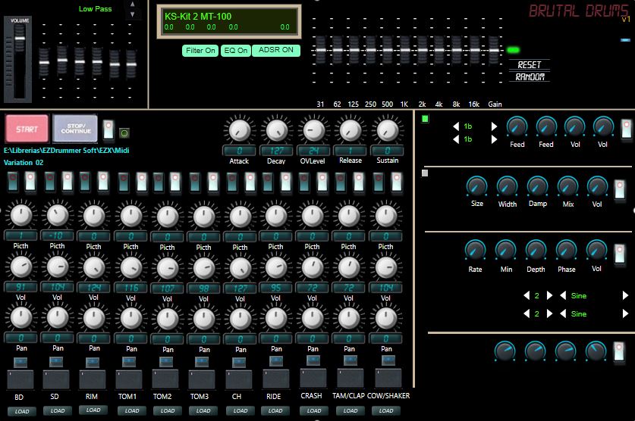Trigger the CRASH drum pad
This screenshot has width=635, height=421.
tap(313, 379)
